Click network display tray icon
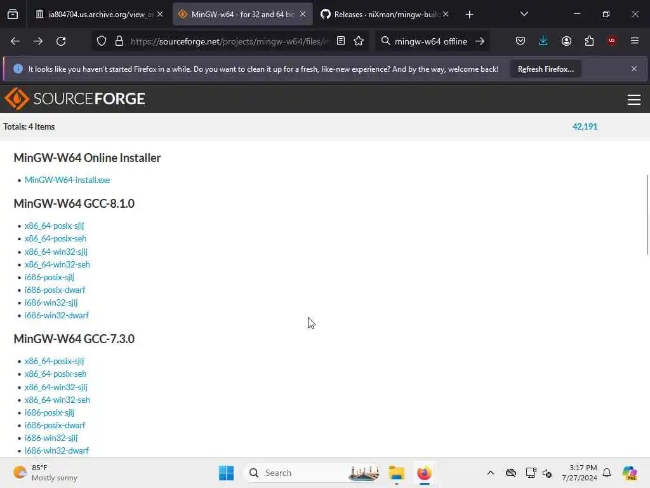Screen dimensions: 650x488 click(x=531, y=473)
